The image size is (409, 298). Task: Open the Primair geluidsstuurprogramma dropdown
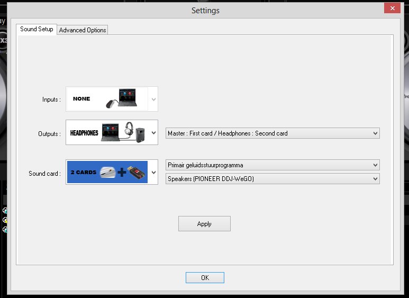click(272, 165)
